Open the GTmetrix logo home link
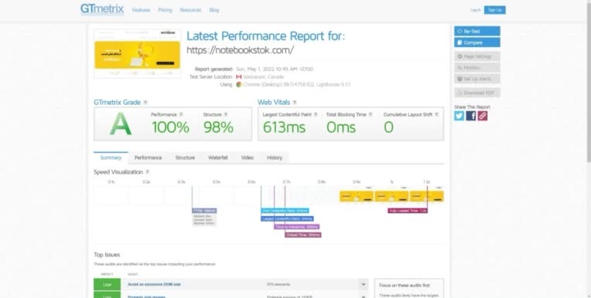This screenshot has height=298, width=591. (x=102, y=9)
